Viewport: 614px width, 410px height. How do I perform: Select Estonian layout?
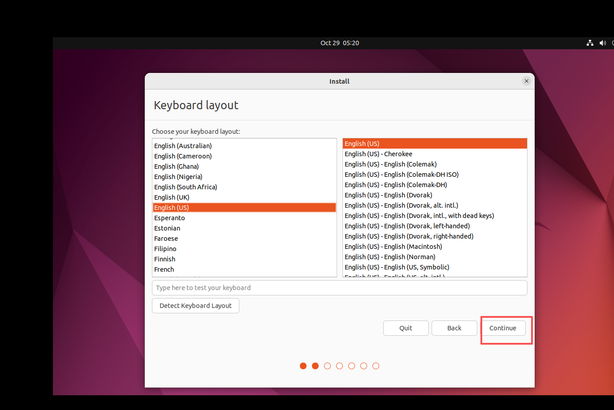tap(244, 228)
